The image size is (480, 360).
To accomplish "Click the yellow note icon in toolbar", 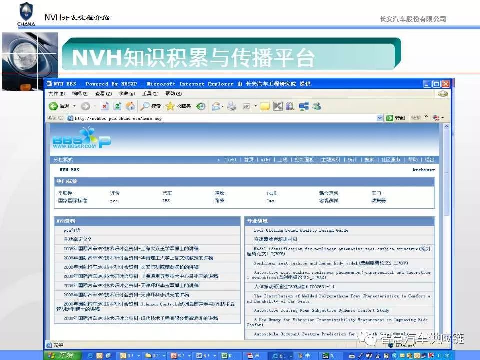I will coord(265,106).
